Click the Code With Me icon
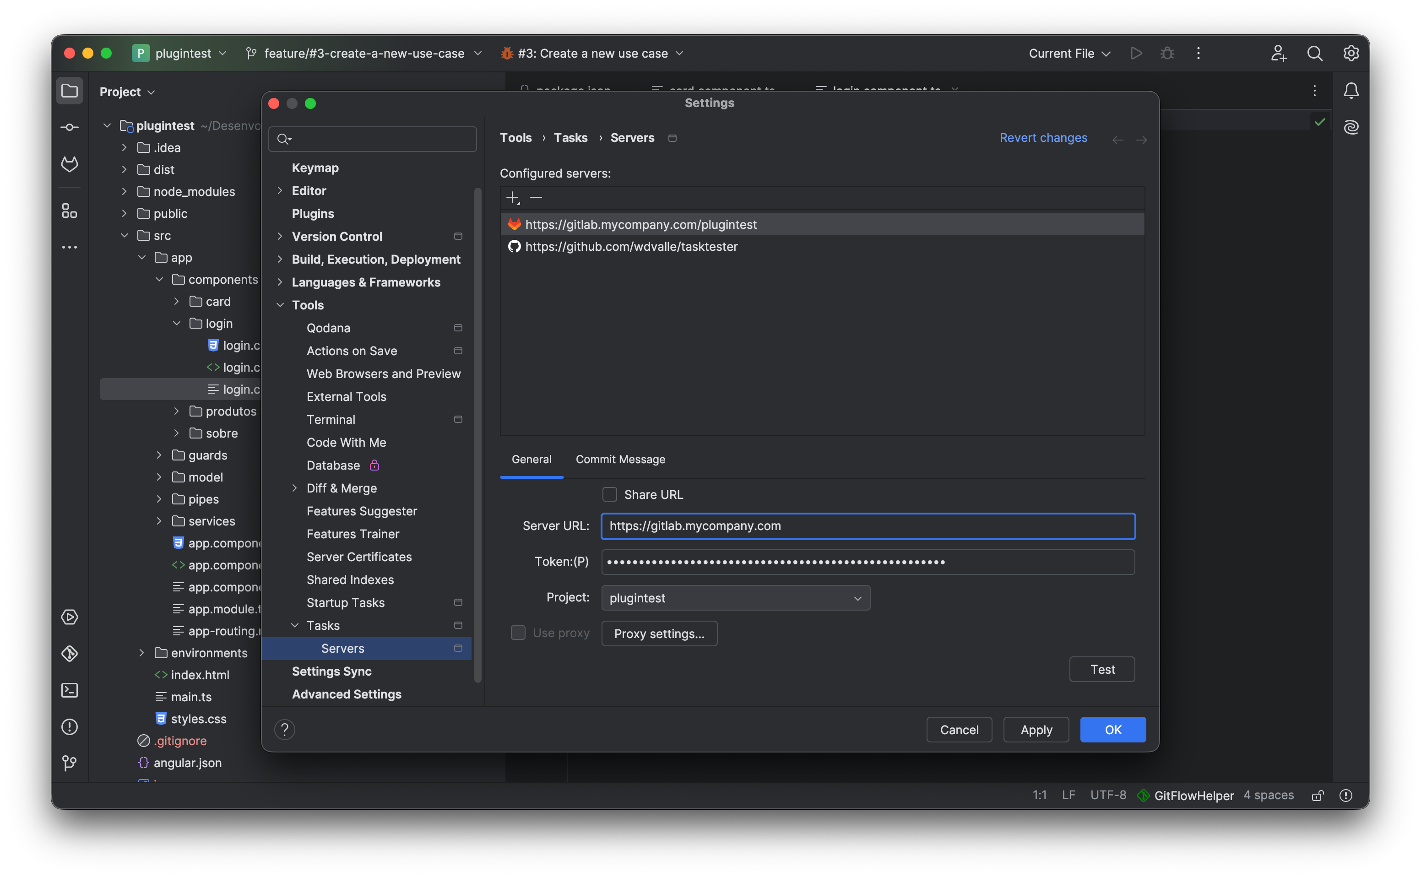The height and width of the screenshot is (877, 1421). 1278,54
